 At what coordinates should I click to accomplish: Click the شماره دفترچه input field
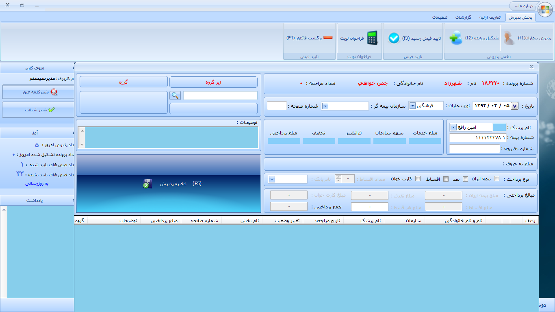[x=475, y=149]
